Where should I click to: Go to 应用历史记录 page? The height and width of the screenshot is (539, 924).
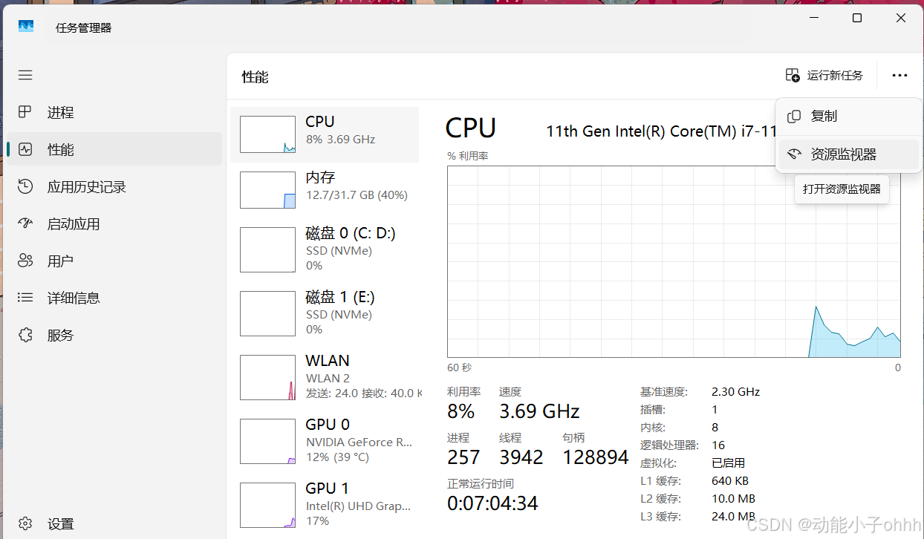(87, 186)
